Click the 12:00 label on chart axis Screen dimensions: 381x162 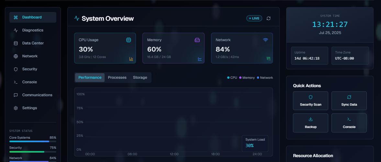click(174, 154)
